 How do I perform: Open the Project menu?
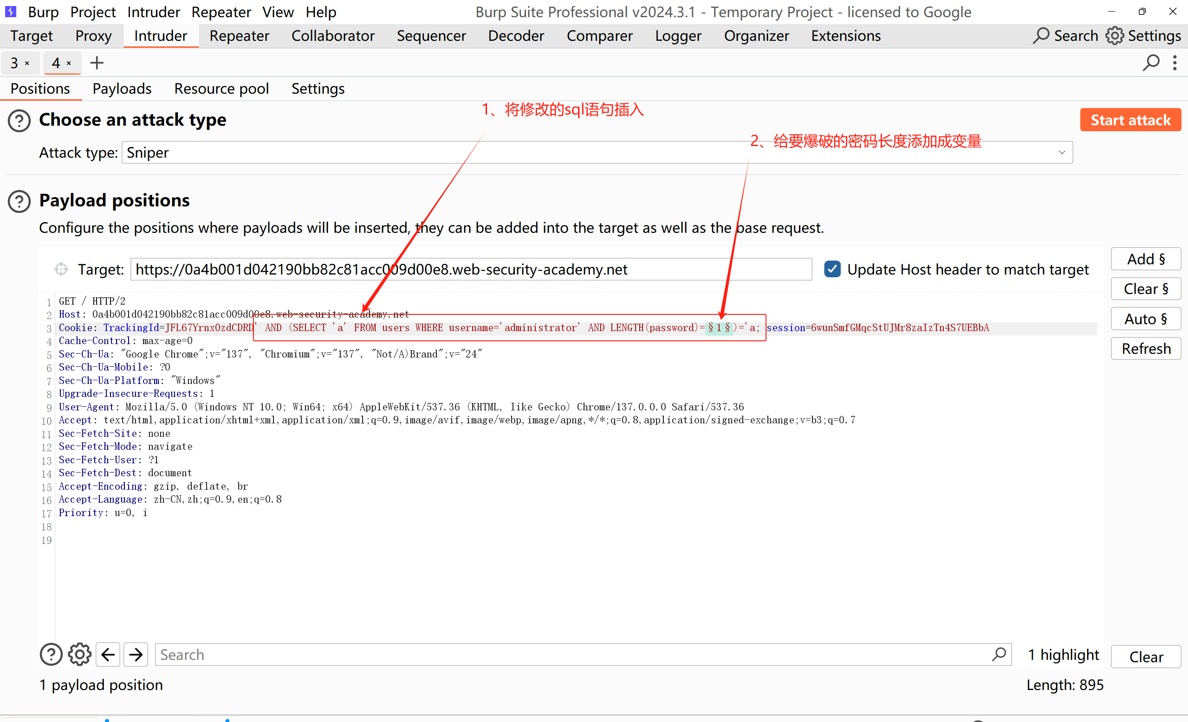tap(92, 12)
